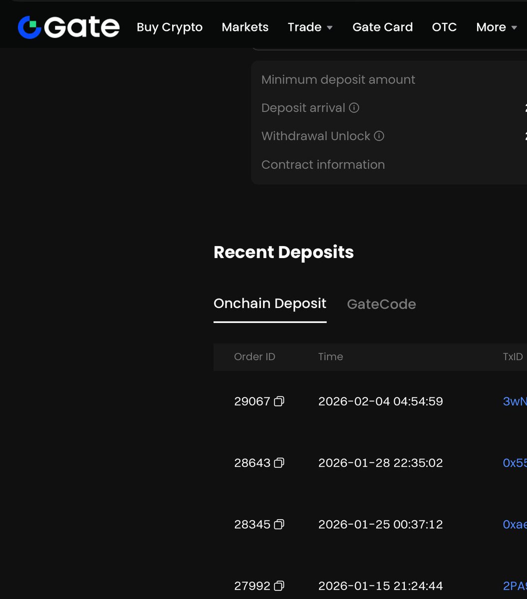Click the TxID column header
The width and height of the screenshot is (527, 599).
(513, 356)
